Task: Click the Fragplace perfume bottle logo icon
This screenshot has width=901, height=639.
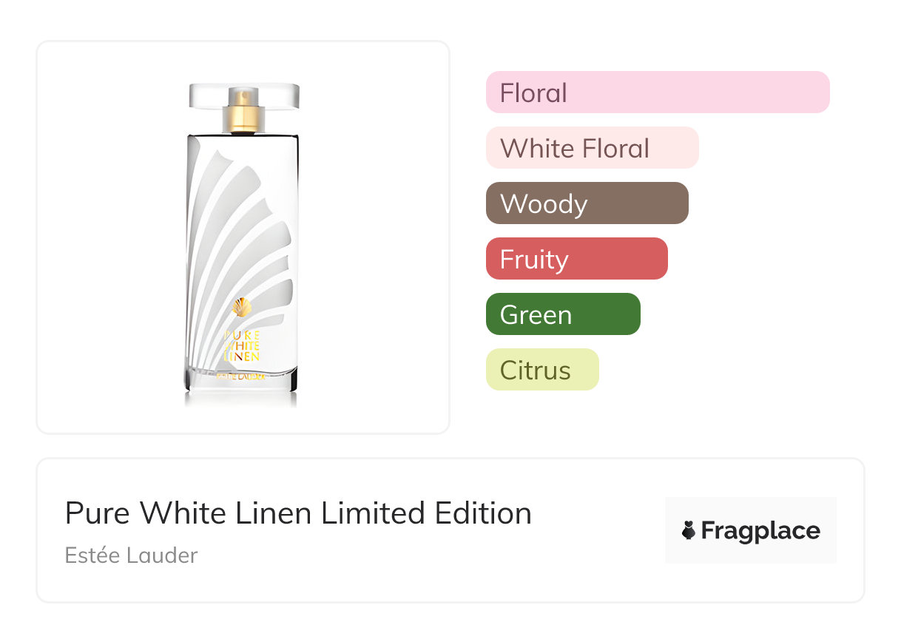Action: [x=689, y=530]
